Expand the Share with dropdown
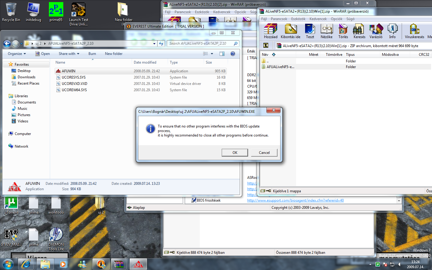The height and width of the screenshot is (270, 432). pos(69,54)
